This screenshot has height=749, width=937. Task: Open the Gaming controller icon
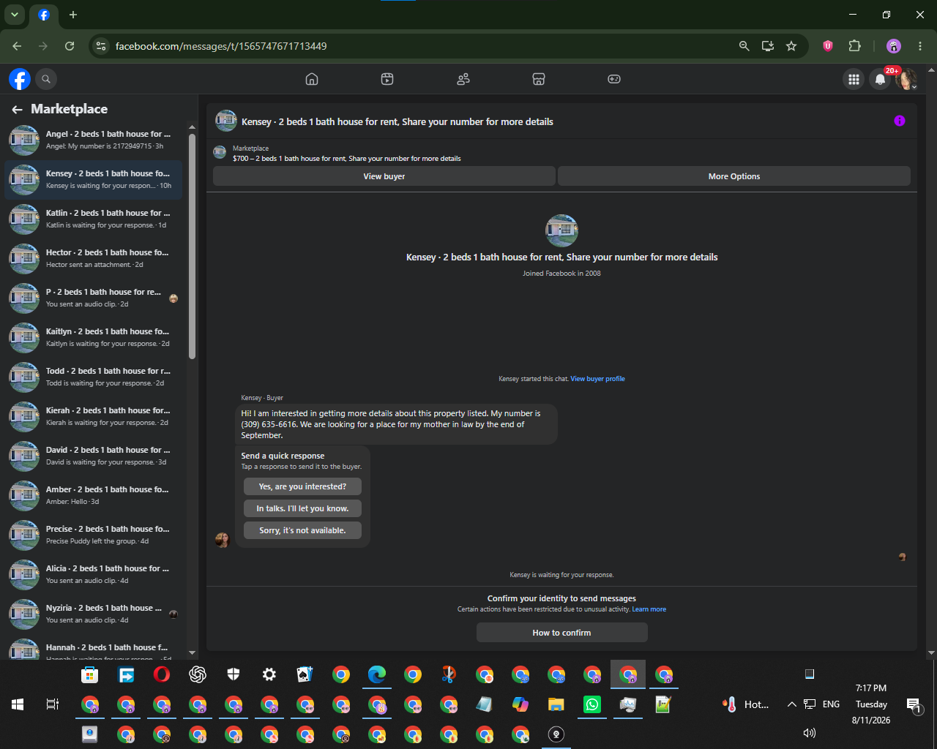coord(614,79)
